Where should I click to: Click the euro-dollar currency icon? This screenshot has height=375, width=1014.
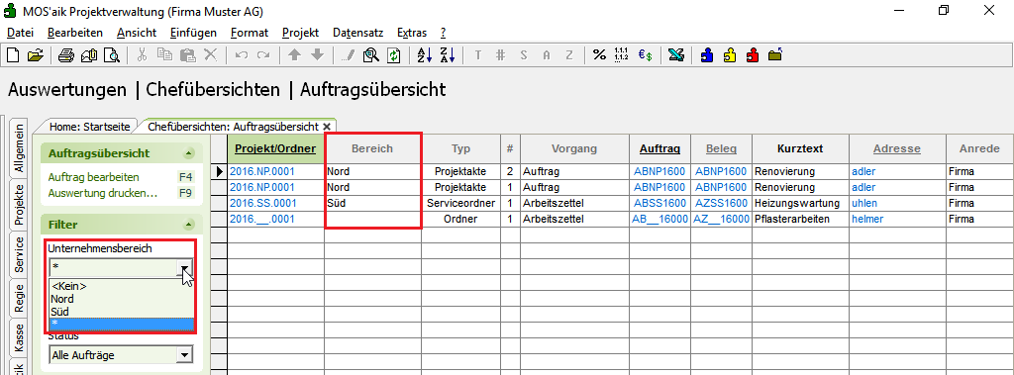click(645, 55)
